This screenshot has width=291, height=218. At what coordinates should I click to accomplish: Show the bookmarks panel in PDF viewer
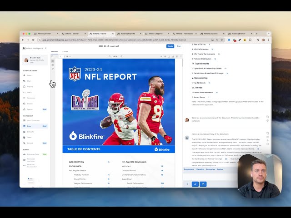click(53, 65)
